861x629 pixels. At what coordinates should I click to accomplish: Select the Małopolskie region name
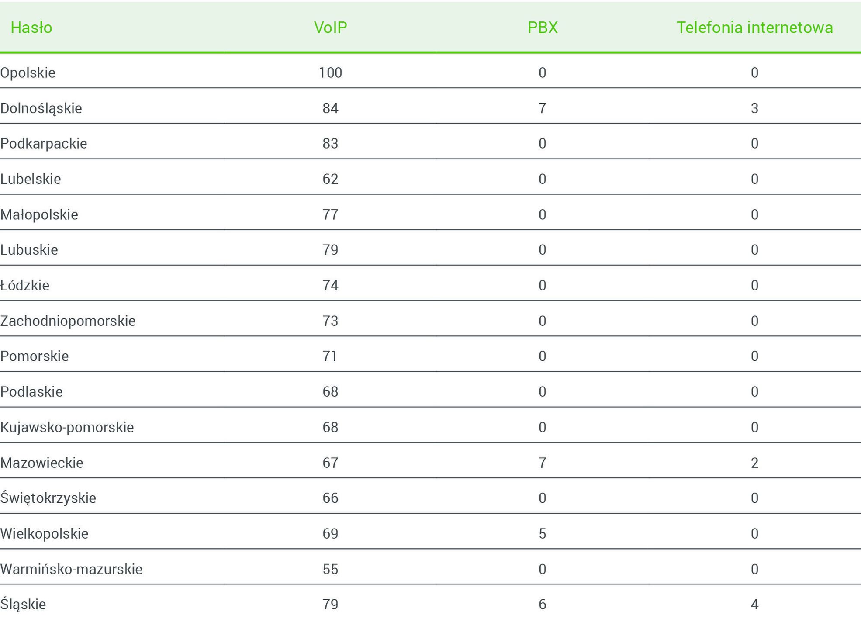point(39,214)
